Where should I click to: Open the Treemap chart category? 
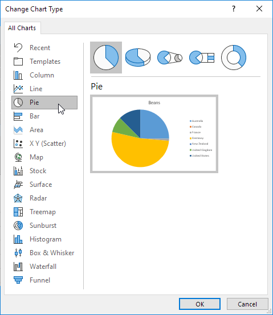click(x=44, y=212)
